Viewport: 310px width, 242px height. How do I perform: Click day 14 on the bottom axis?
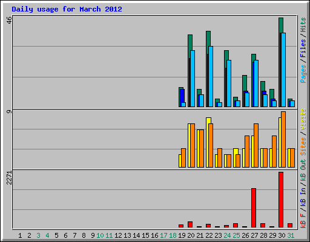point(136,235)
